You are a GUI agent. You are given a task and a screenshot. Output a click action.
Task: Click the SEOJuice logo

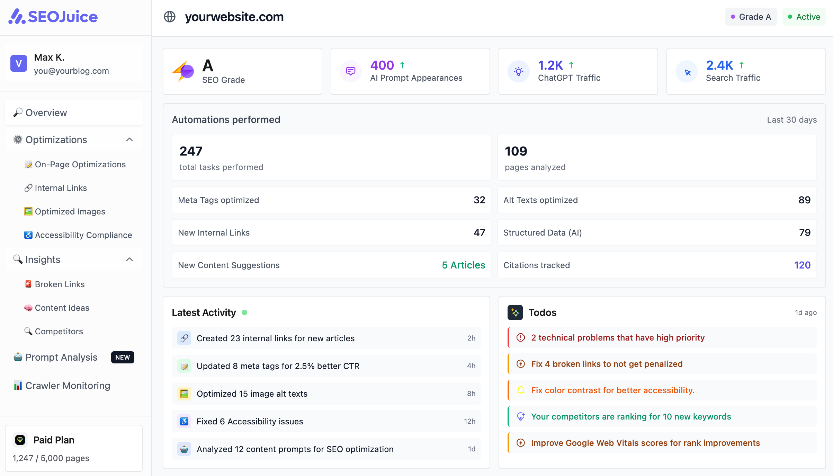tap(53, 16)
